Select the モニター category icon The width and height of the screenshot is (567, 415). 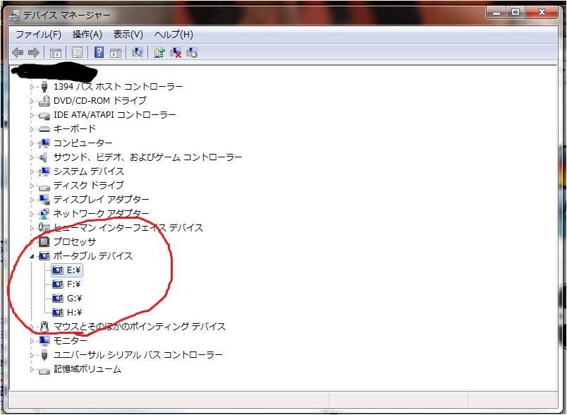[x=44, y=341]
